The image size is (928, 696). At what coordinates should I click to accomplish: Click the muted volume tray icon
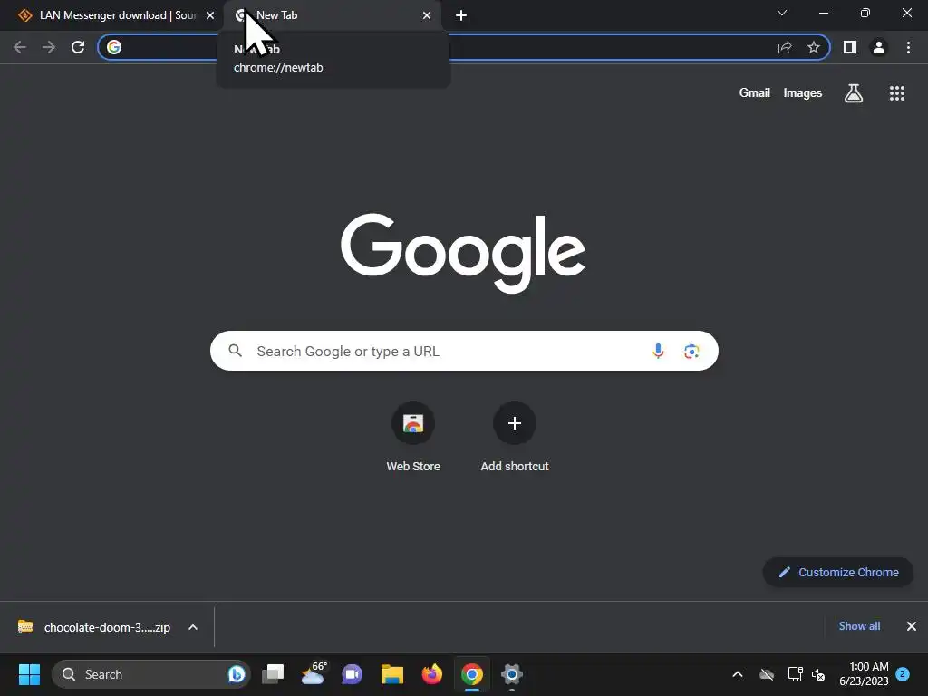pos(818,674)
